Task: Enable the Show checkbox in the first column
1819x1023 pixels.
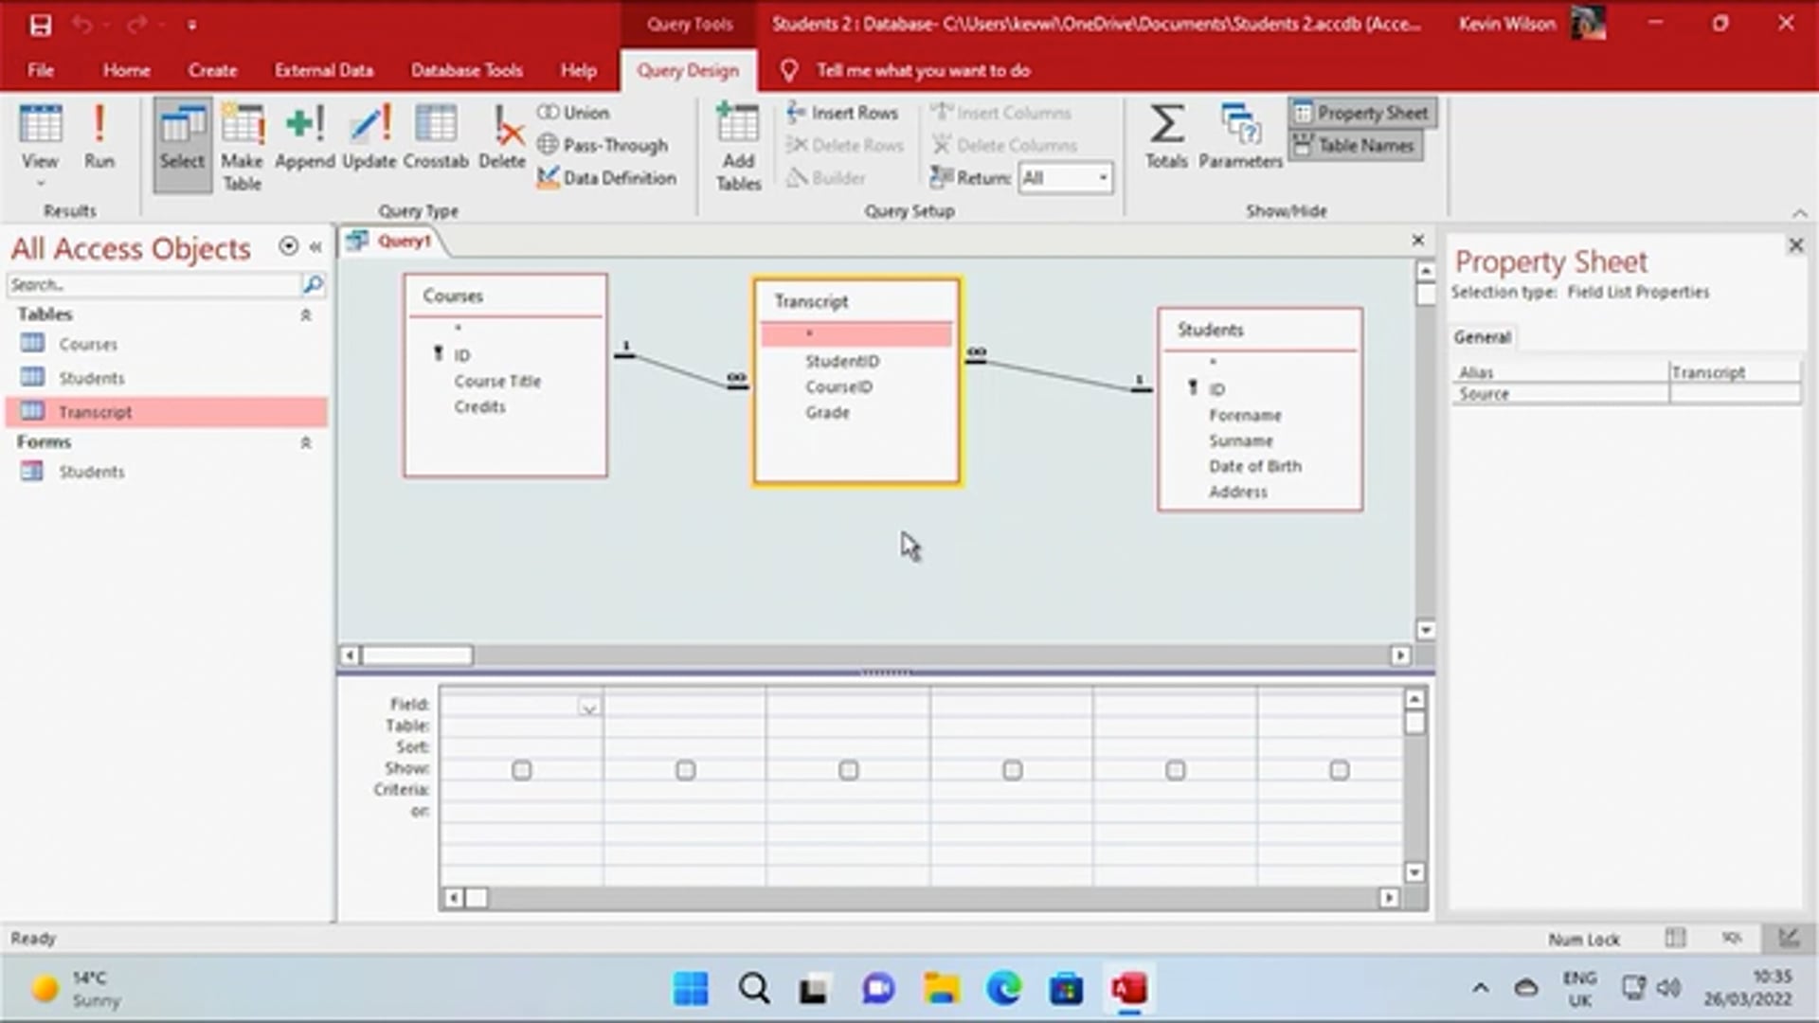Action: coord(521,769)
